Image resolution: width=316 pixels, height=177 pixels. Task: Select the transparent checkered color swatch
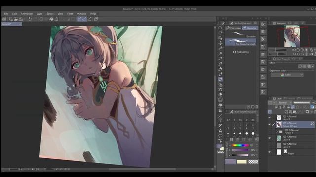pos(253,162)
